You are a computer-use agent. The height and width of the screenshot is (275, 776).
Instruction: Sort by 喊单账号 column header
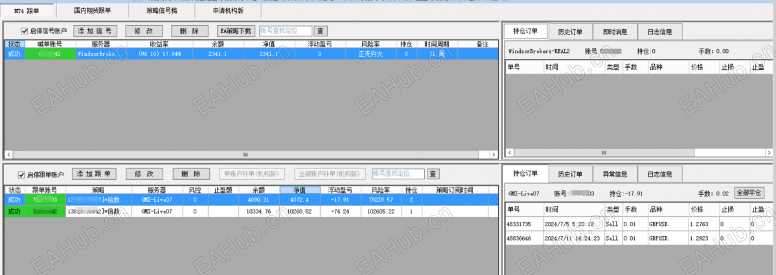pyautogui.click(x=49, y=44)
